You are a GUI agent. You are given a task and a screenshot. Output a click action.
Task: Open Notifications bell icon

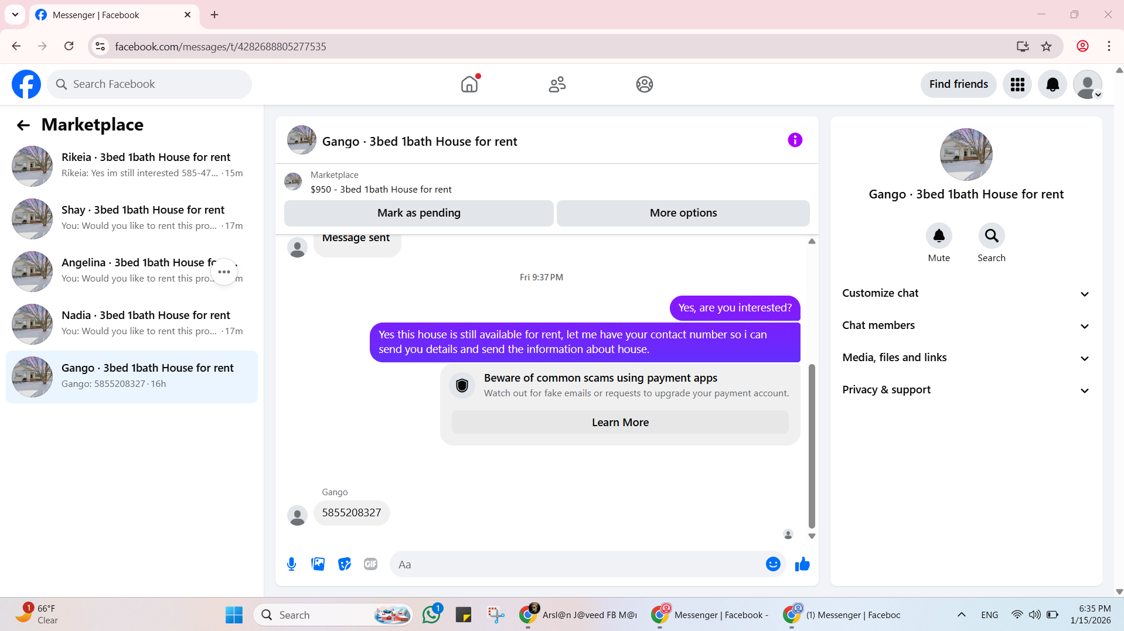point(1053,84)
